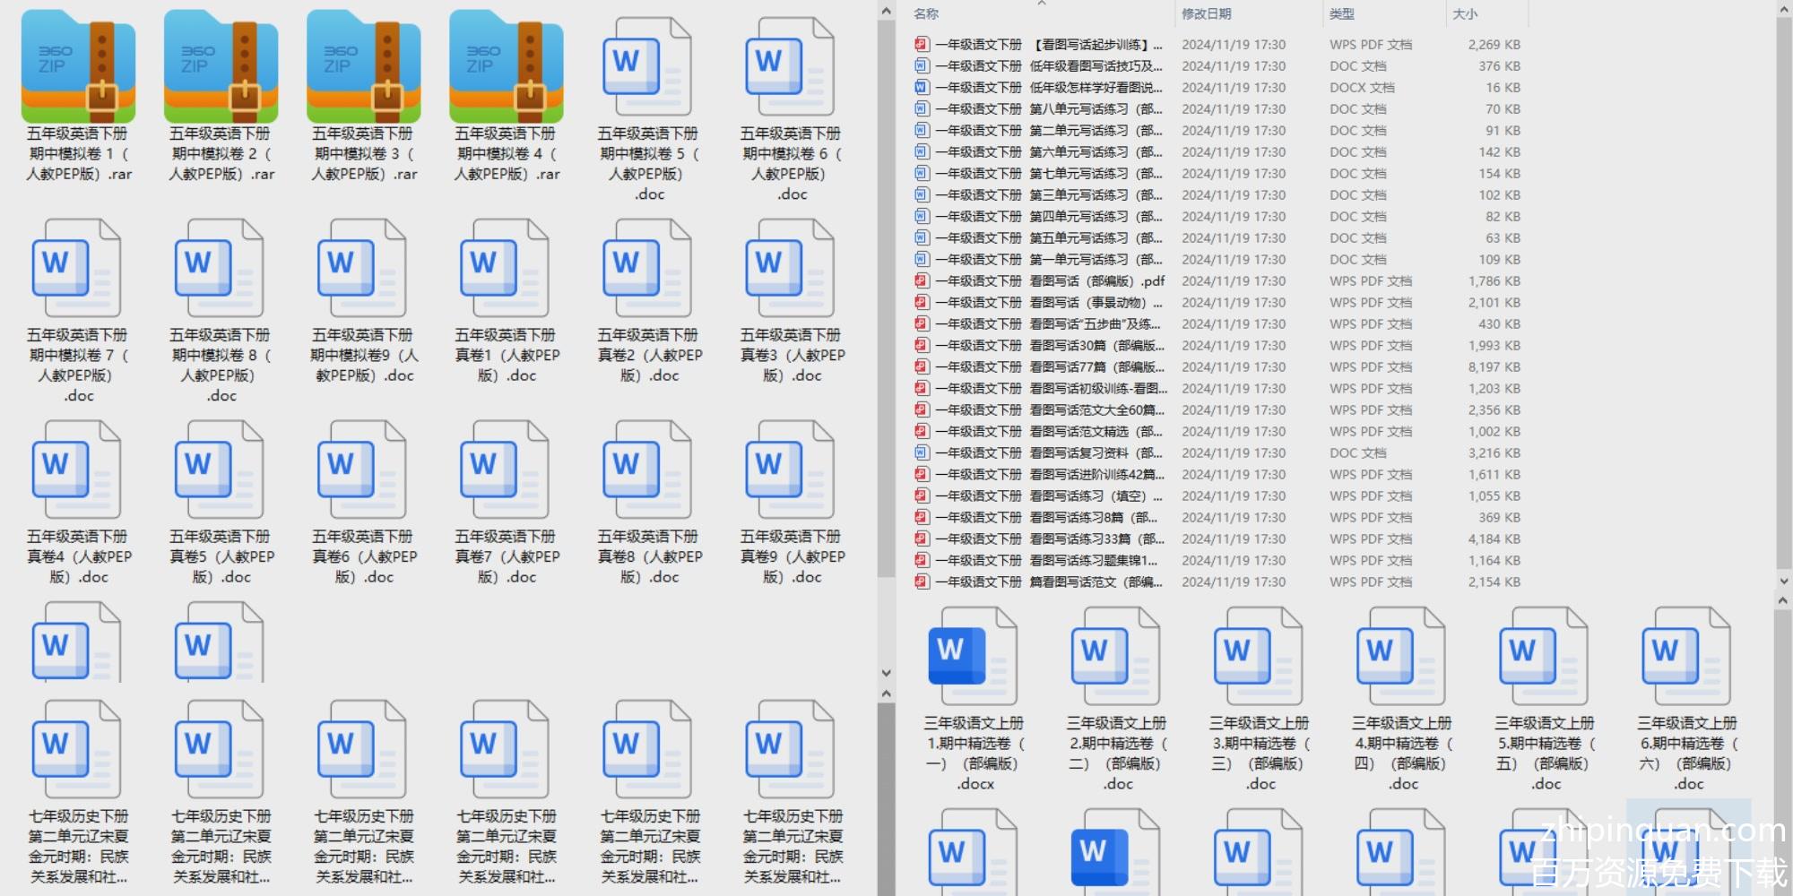1793x896 pixels.
Task: Select the 看图写话练习题集锦1... row
Action: [x=1217, y=560]
